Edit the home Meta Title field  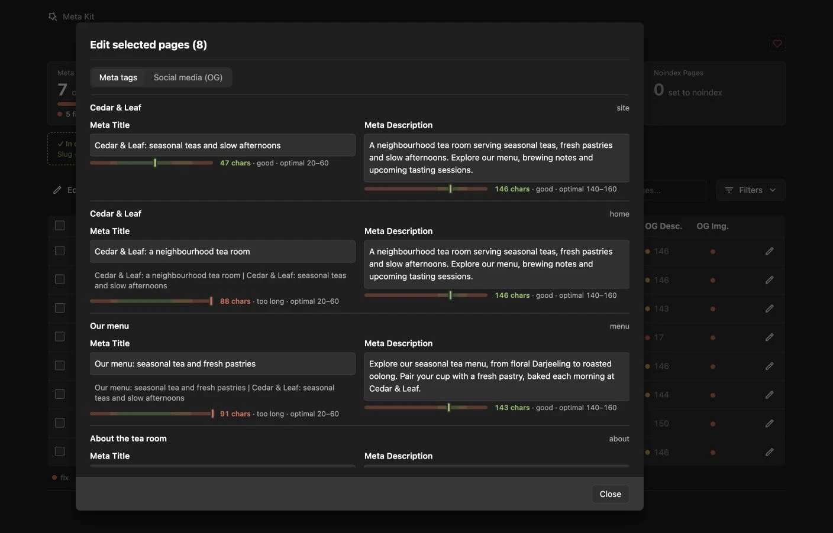pos(222,252)
